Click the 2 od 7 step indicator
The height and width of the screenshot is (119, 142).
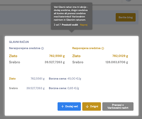pyautogui.click(x=57, y=25)
